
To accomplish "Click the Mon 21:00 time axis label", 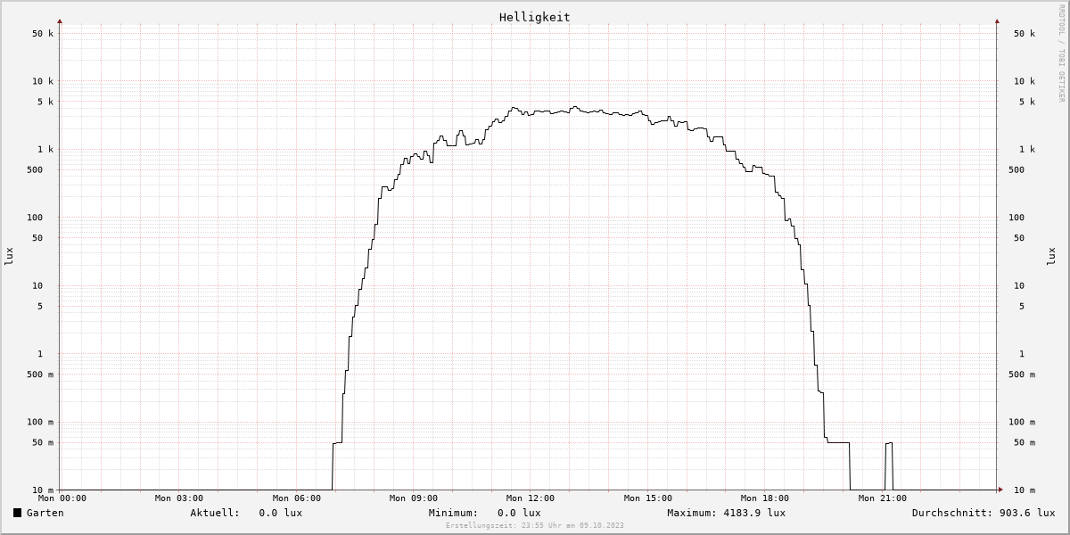I will 882,498.
